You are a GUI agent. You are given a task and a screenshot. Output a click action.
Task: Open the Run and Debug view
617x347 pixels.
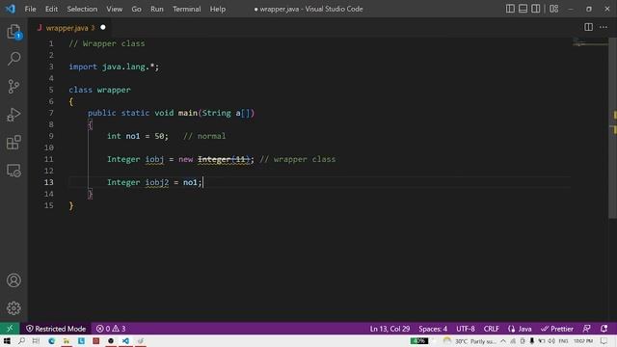click(x=13, y=115)
